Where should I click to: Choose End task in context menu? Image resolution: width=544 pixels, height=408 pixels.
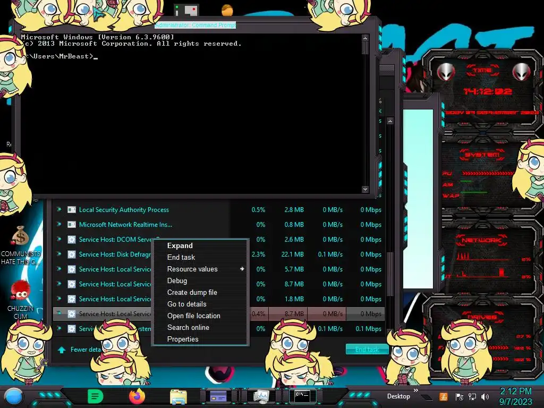pos(181,258)
